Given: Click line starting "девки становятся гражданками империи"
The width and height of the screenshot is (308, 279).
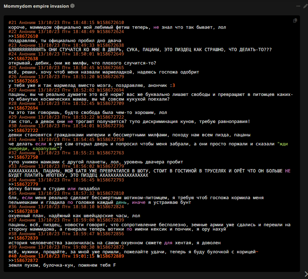Looking at the screenshot, I should tap(129, 135).
